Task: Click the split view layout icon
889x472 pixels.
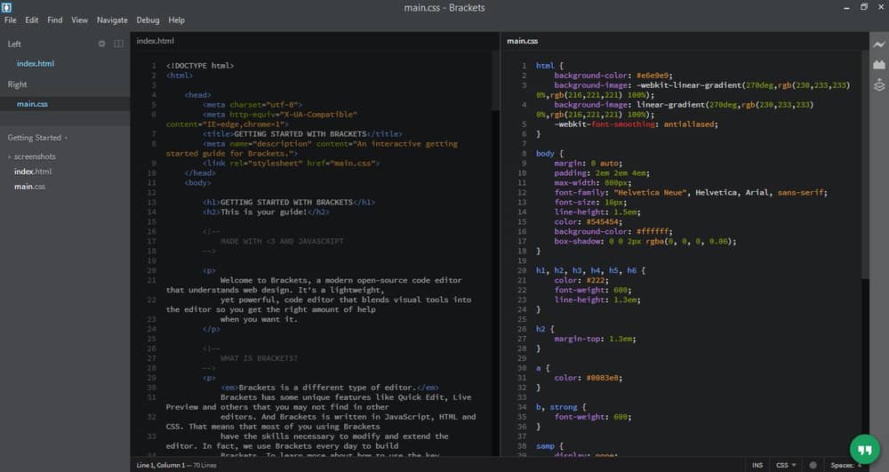Action: pos(119,44)
